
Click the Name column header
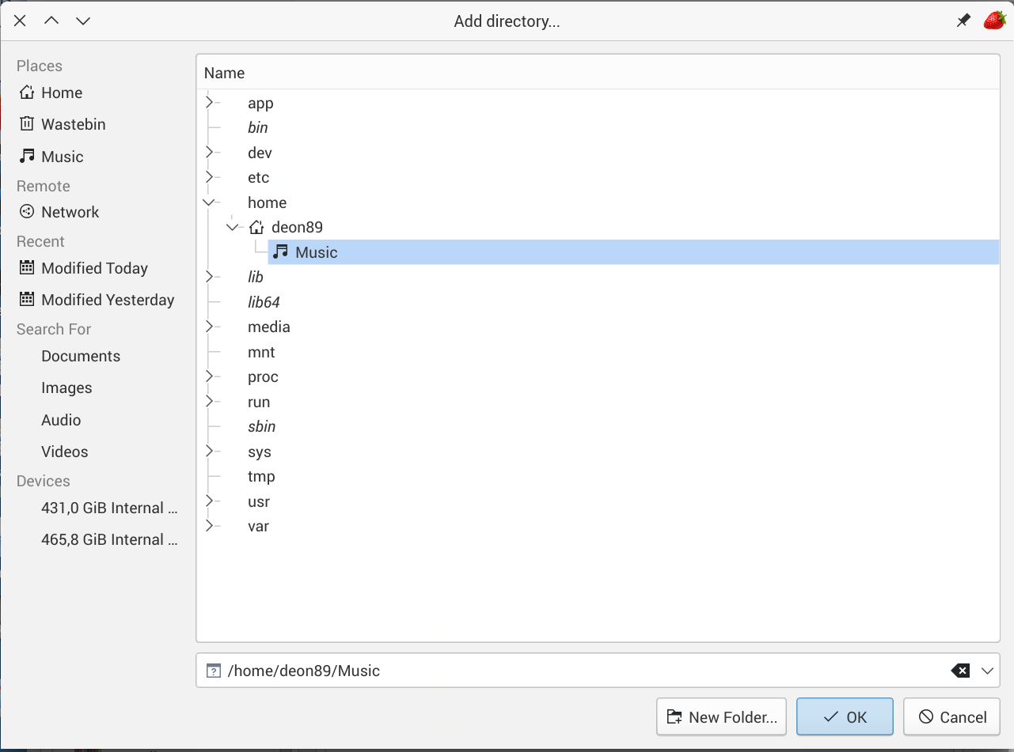[598, 73]
